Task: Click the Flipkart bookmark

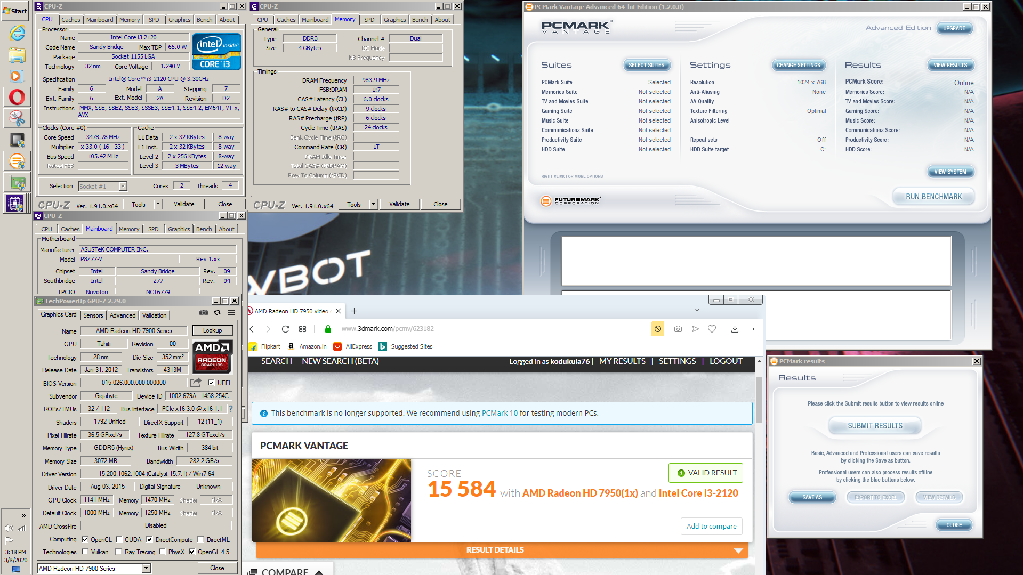Action: point(265,346)
